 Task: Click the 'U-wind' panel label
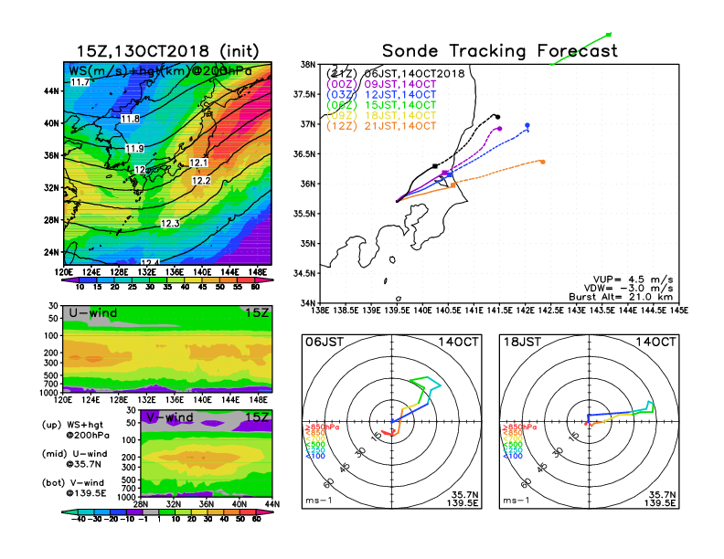coord(92,313)
